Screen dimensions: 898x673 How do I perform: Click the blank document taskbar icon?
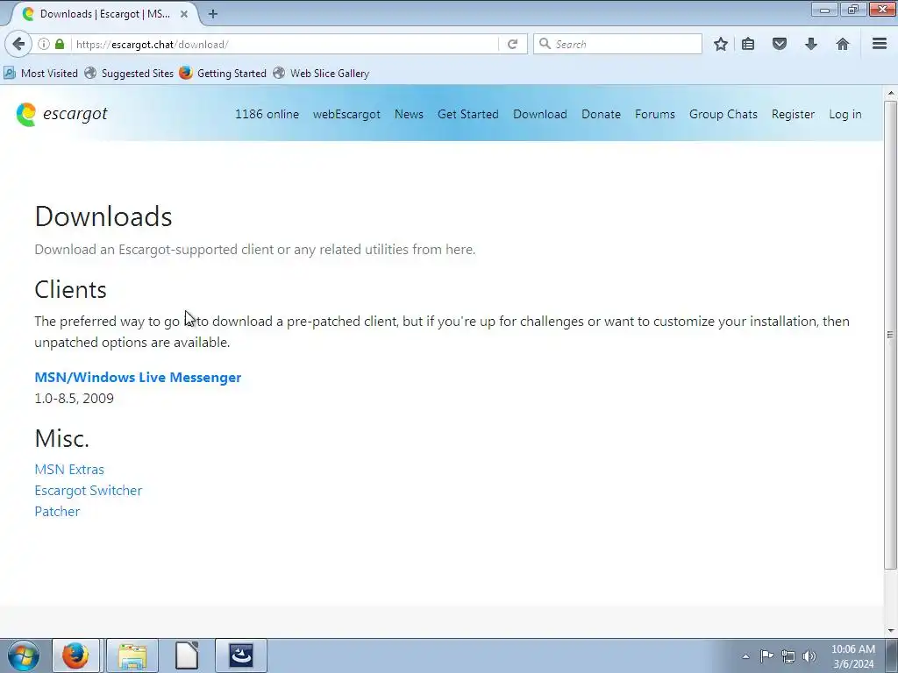(x=187, y=655)
